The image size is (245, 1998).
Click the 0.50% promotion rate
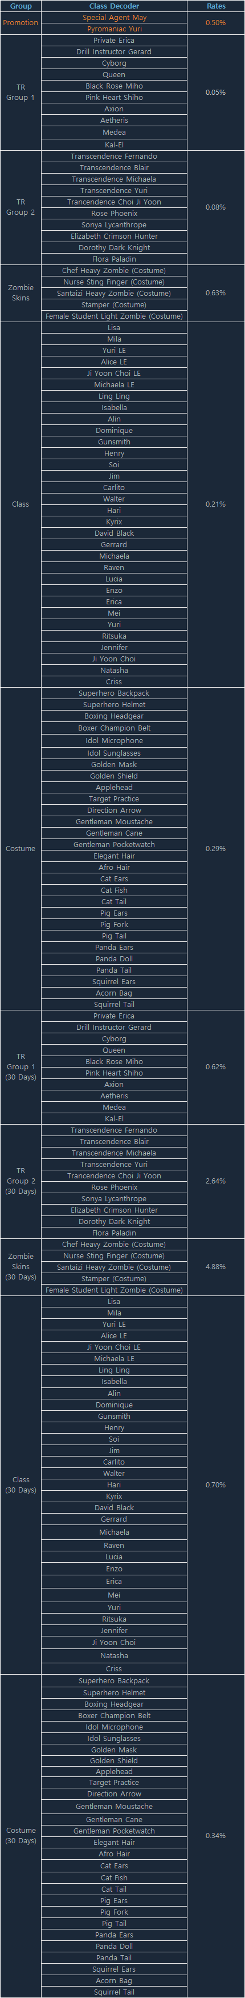[x=215, y=23]
